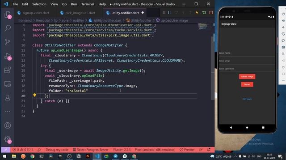This screenshot has width=286, height=160.
Task: Open the Extensions view
Action: [8, 70]
